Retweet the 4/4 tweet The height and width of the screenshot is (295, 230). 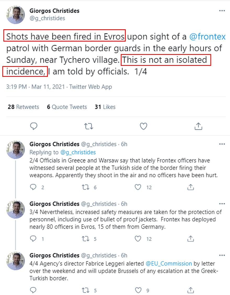[86, 290]
